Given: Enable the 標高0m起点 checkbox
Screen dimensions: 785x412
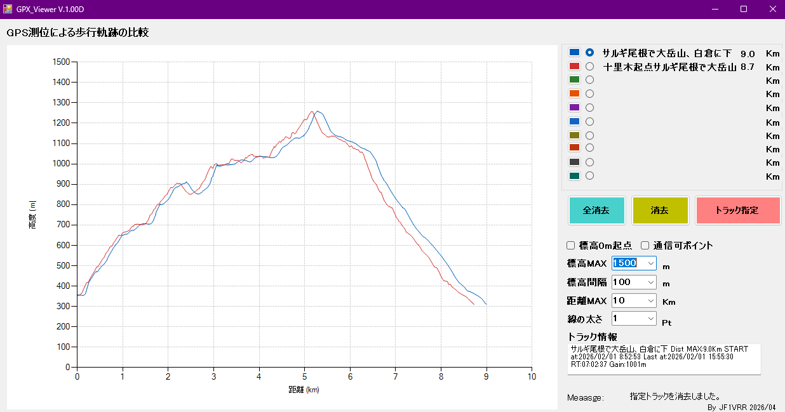Looking at the screenshot, I should coord(570,246).
